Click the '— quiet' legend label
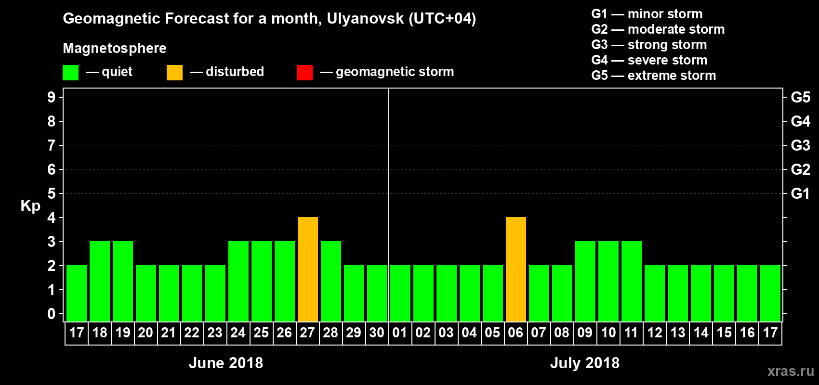Image resolution: width=819 pixels, height=385 pixels. pyautogui.click(x=109, y=72)
